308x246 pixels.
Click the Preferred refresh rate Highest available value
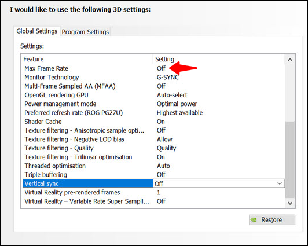click(179, 113)
